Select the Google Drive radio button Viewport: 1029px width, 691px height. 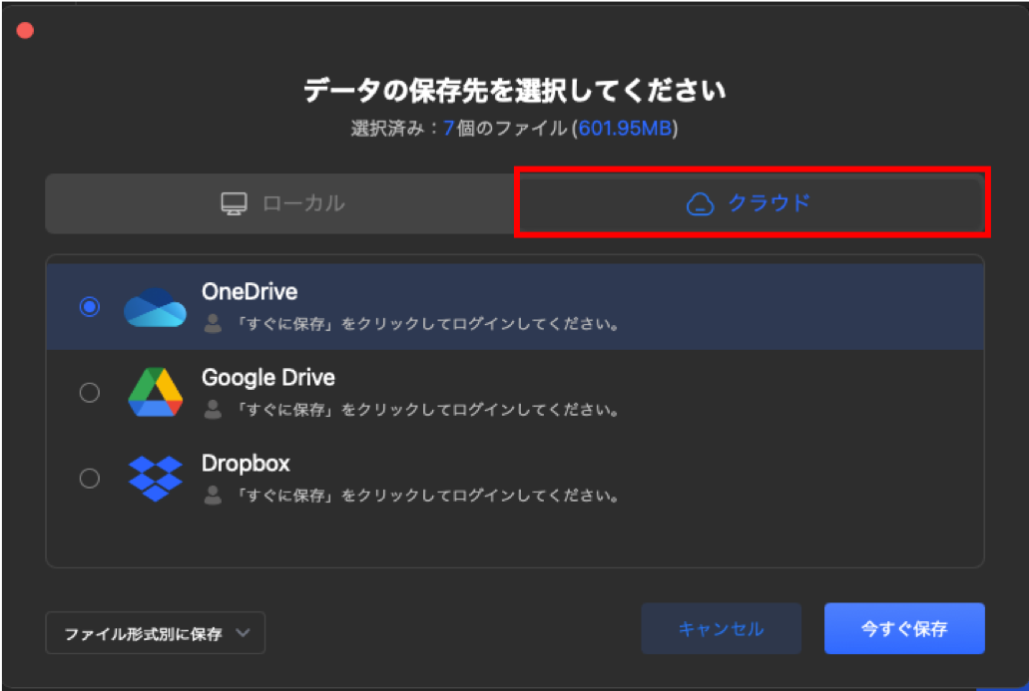point(89,393)
